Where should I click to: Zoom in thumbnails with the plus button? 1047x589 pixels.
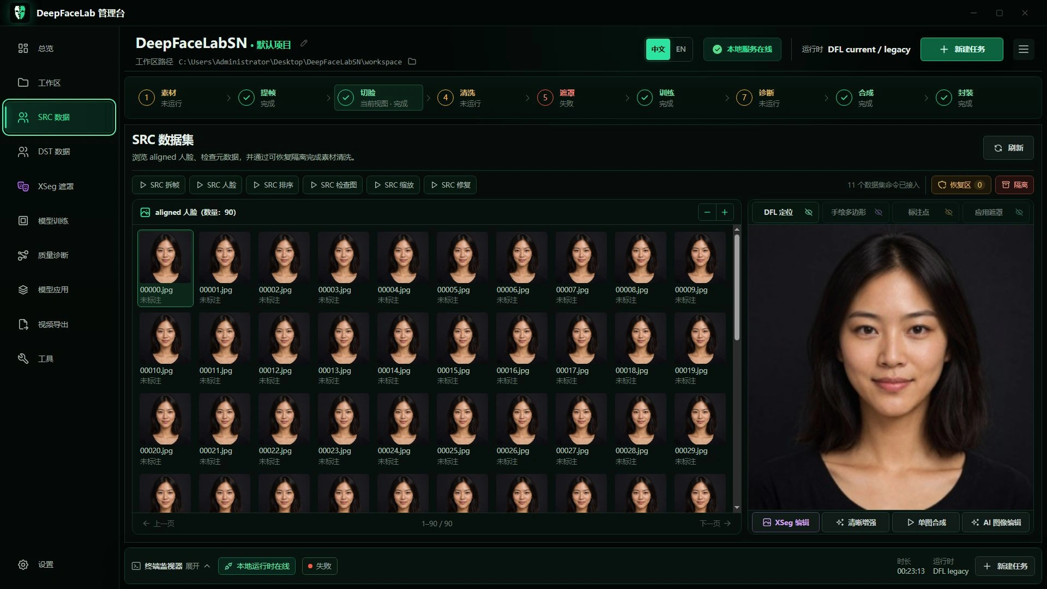point(725,212)
